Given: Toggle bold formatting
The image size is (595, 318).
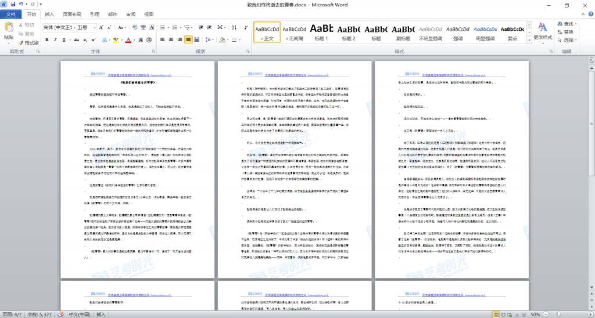Looking at the screenshot, I should [x=47, y=40].
